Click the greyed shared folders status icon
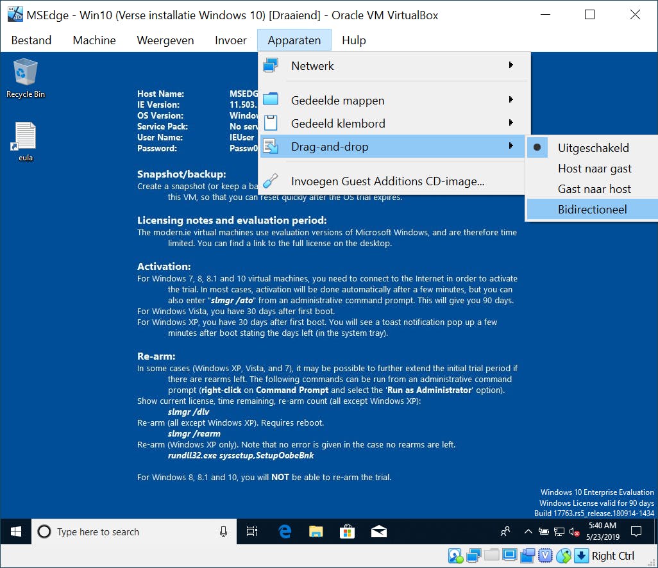Screen dimensions: 658x568 [491, 555]
